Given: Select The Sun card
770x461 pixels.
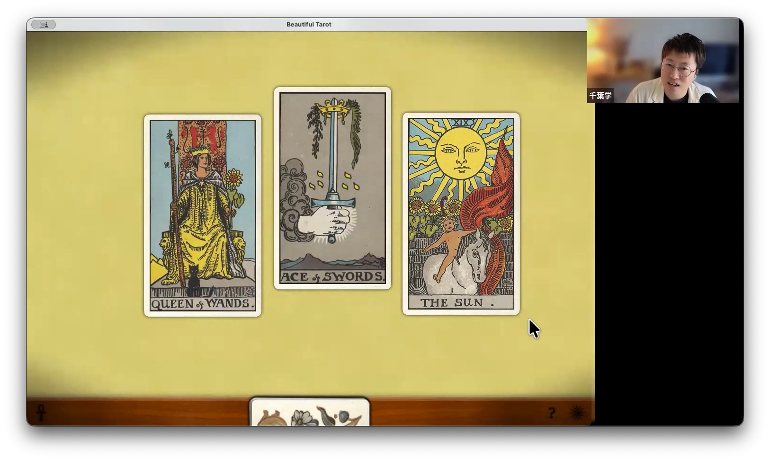Looking at the screenshot, I should [461, 213].
